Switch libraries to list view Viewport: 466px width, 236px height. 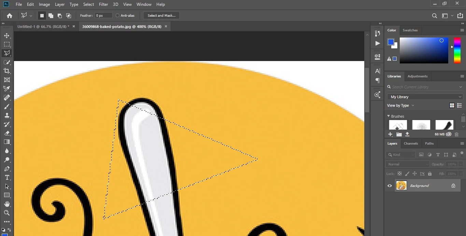[x=460, y=105]
